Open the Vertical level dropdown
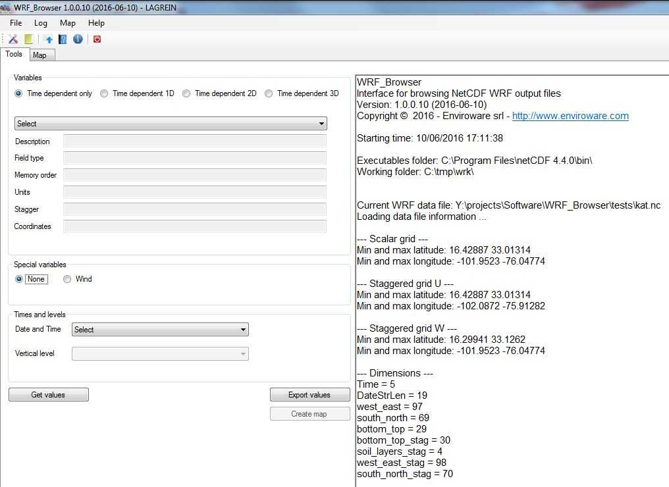The width and height of the screenshot is (669, 487). click(160, 353)
